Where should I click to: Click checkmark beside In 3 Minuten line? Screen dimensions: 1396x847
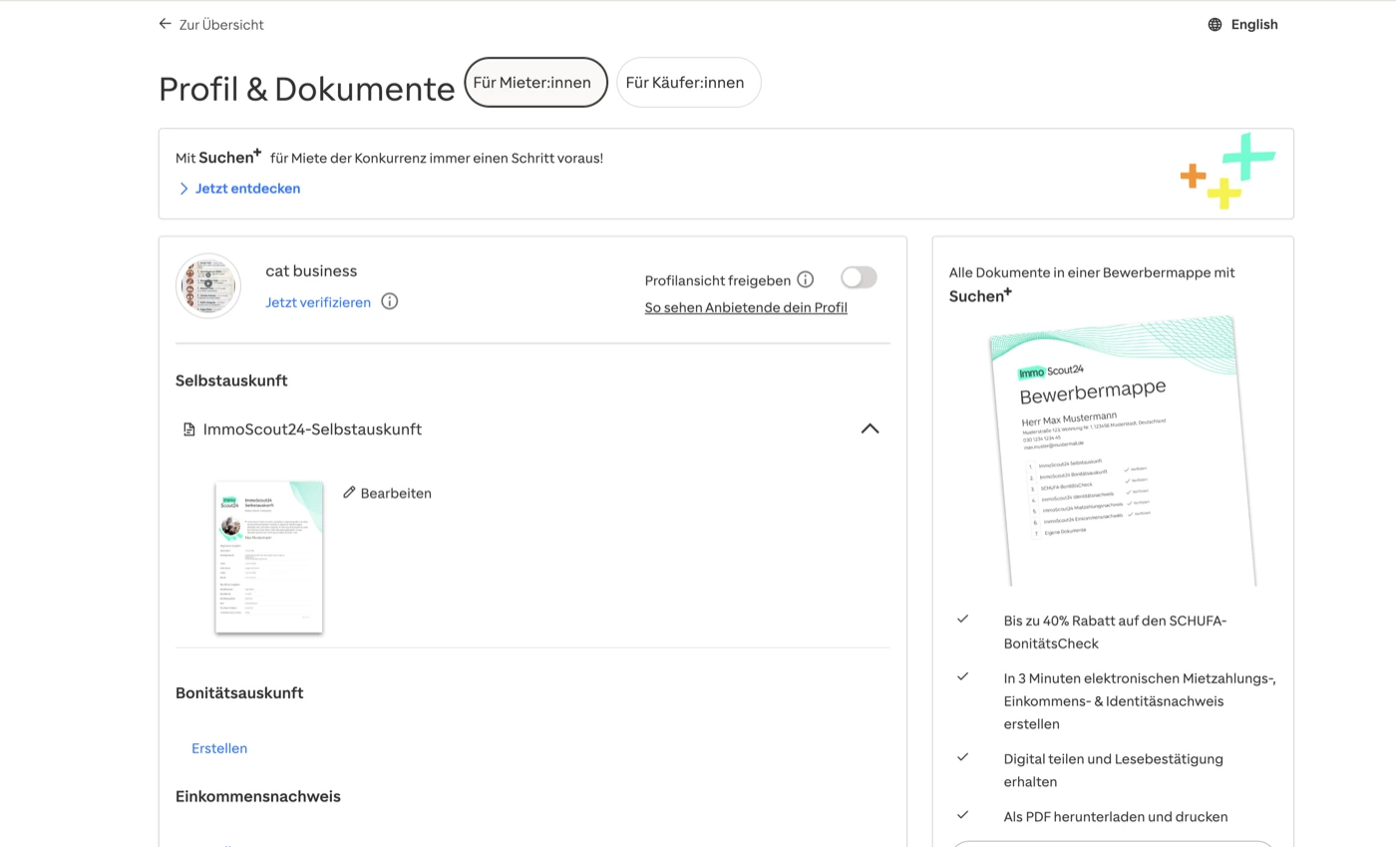point(963,676)
